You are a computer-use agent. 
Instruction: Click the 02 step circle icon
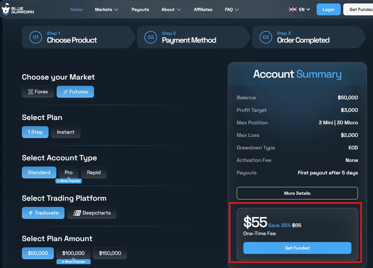click(151, 37)
